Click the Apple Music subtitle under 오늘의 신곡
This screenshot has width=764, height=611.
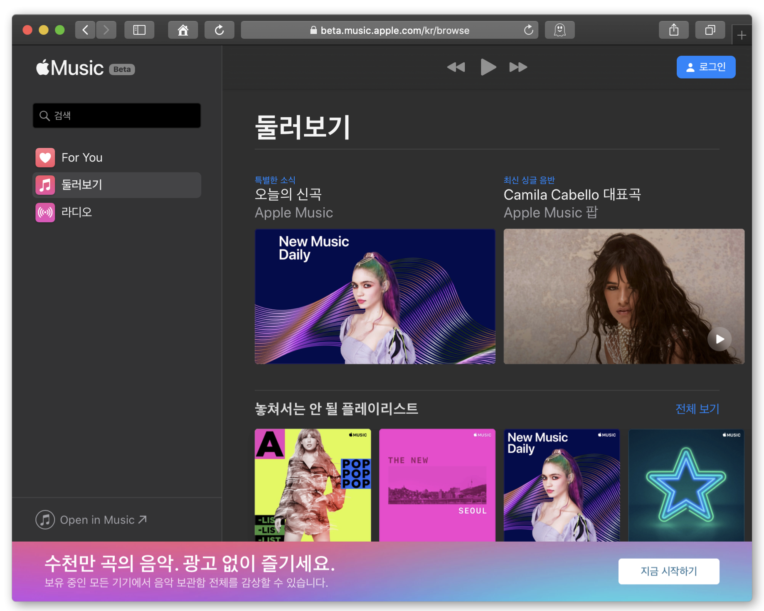pos(293,213)
